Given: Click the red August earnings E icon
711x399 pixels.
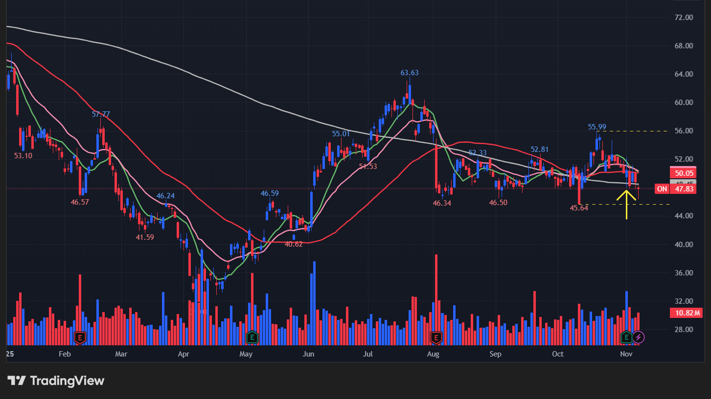Looking at the screenshot, I should coord(436,336).
